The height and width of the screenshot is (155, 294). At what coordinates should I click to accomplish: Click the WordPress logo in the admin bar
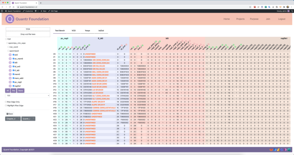(2, 11)
